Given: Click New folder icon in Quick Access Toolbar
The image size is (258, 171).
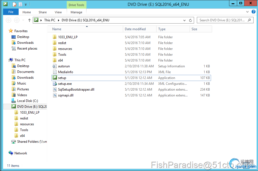Looking at the screenshot, I should coord(20,4).
